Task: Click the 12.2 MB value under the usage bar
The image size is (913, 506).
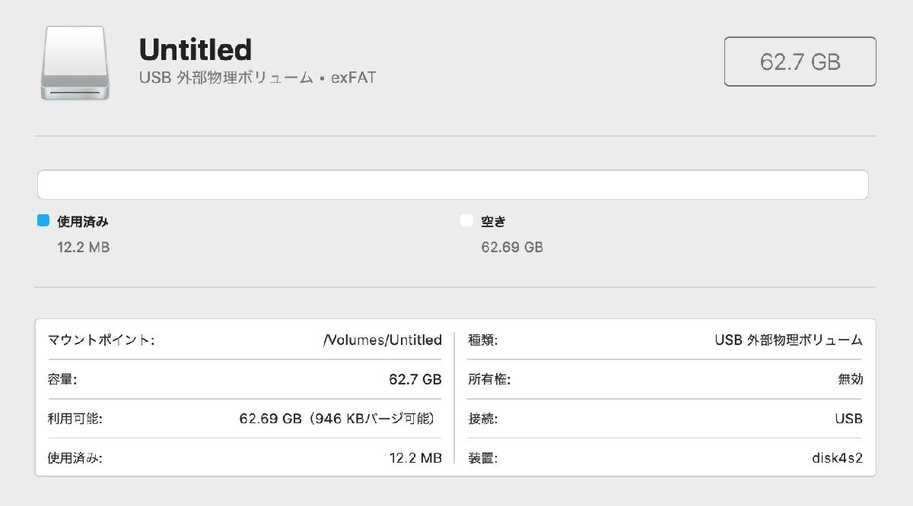Action: click(x=84, y=247)
